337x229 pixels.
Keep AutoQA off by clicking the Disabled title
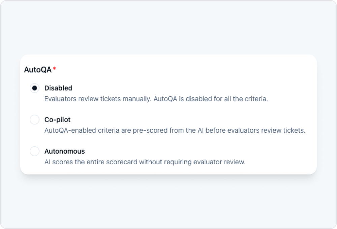tap(58, 88)
